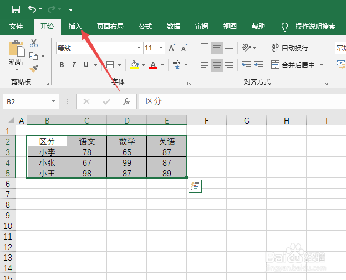346x280 pixels.
Task: Toggle Bold formatting
Action: point(62,65)
